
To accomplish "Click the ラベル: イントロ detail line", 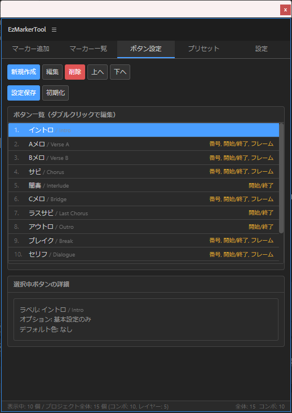I will pos(52,310).
